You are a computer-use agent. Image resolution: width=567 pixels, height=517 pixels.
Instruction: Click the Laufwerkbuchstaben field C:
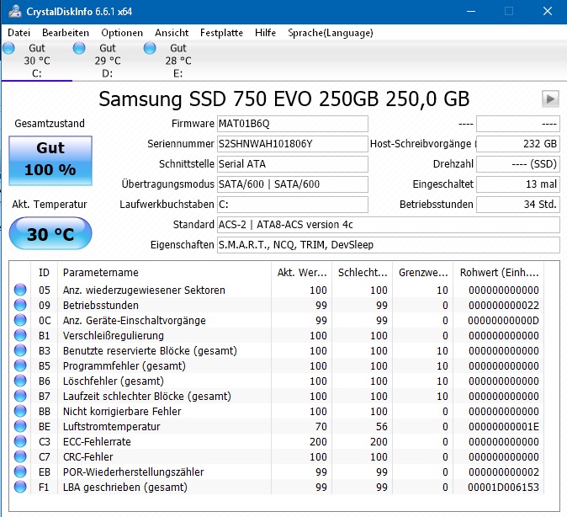pos(293,205)
